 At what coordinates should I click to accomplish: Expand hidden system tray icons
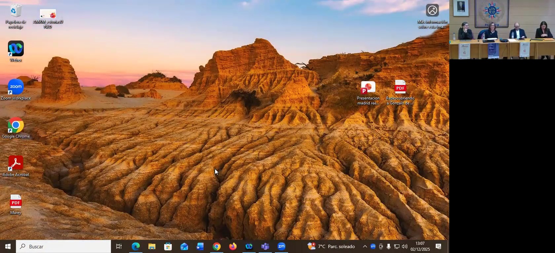click(365, 246)
